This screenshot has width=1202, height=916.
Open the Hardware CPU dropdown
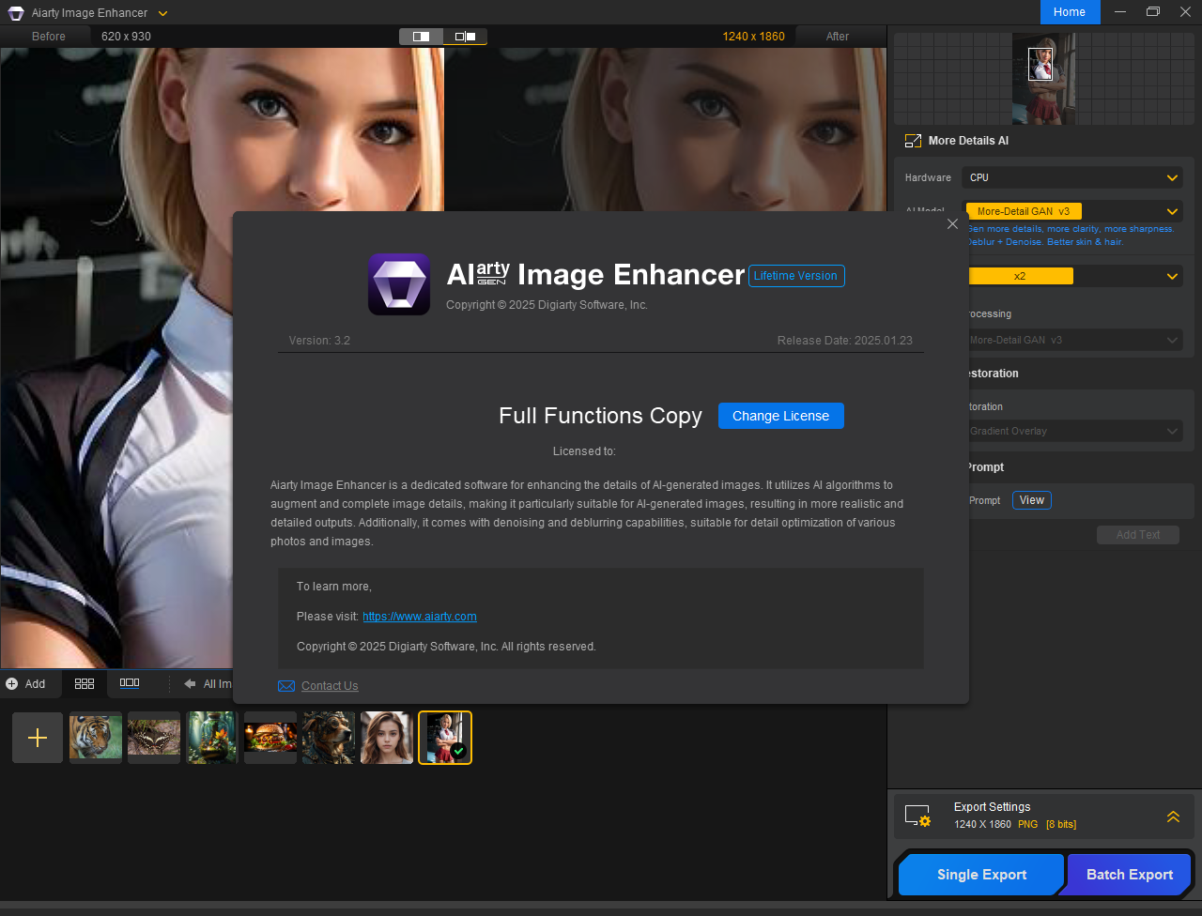(x=1071, y=177)
